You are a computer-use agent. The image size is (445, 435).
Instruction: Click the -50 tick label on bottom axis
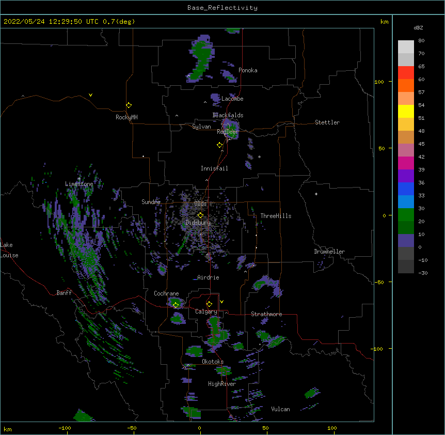pyautogui.click(x=132, y=428)
